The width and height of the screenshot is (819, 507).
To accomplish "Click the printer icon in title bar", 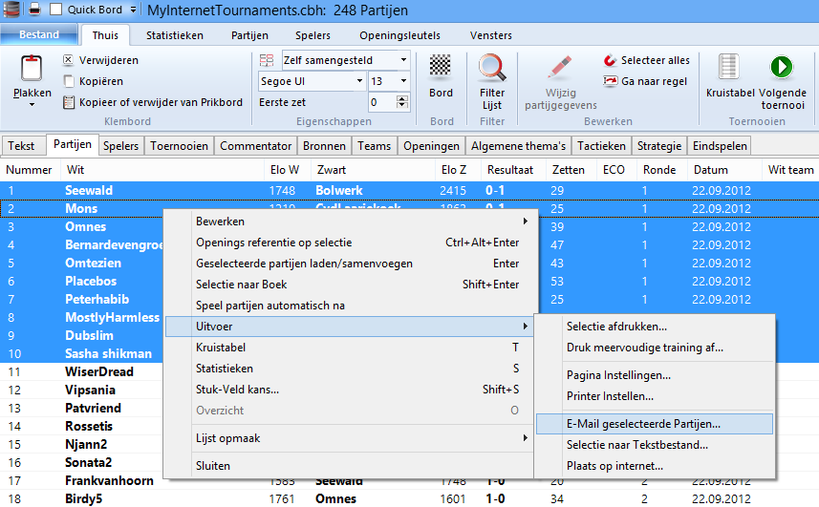I will click(34, 9).
